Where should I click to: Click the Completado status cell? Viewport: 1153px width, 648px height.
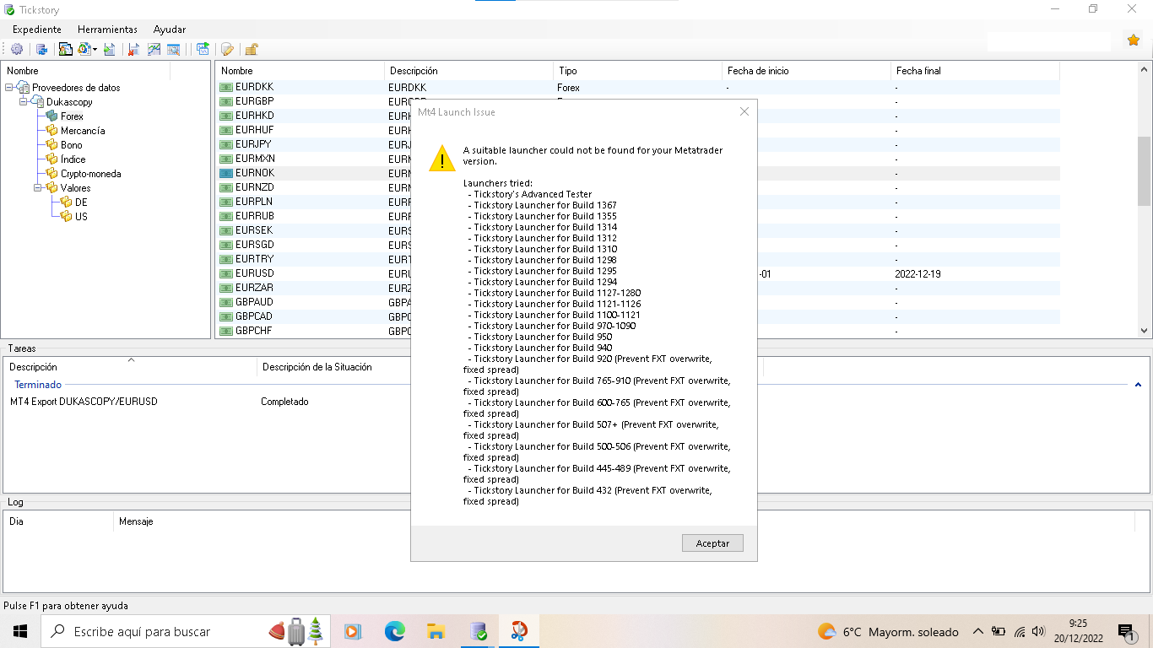[284, 402]
